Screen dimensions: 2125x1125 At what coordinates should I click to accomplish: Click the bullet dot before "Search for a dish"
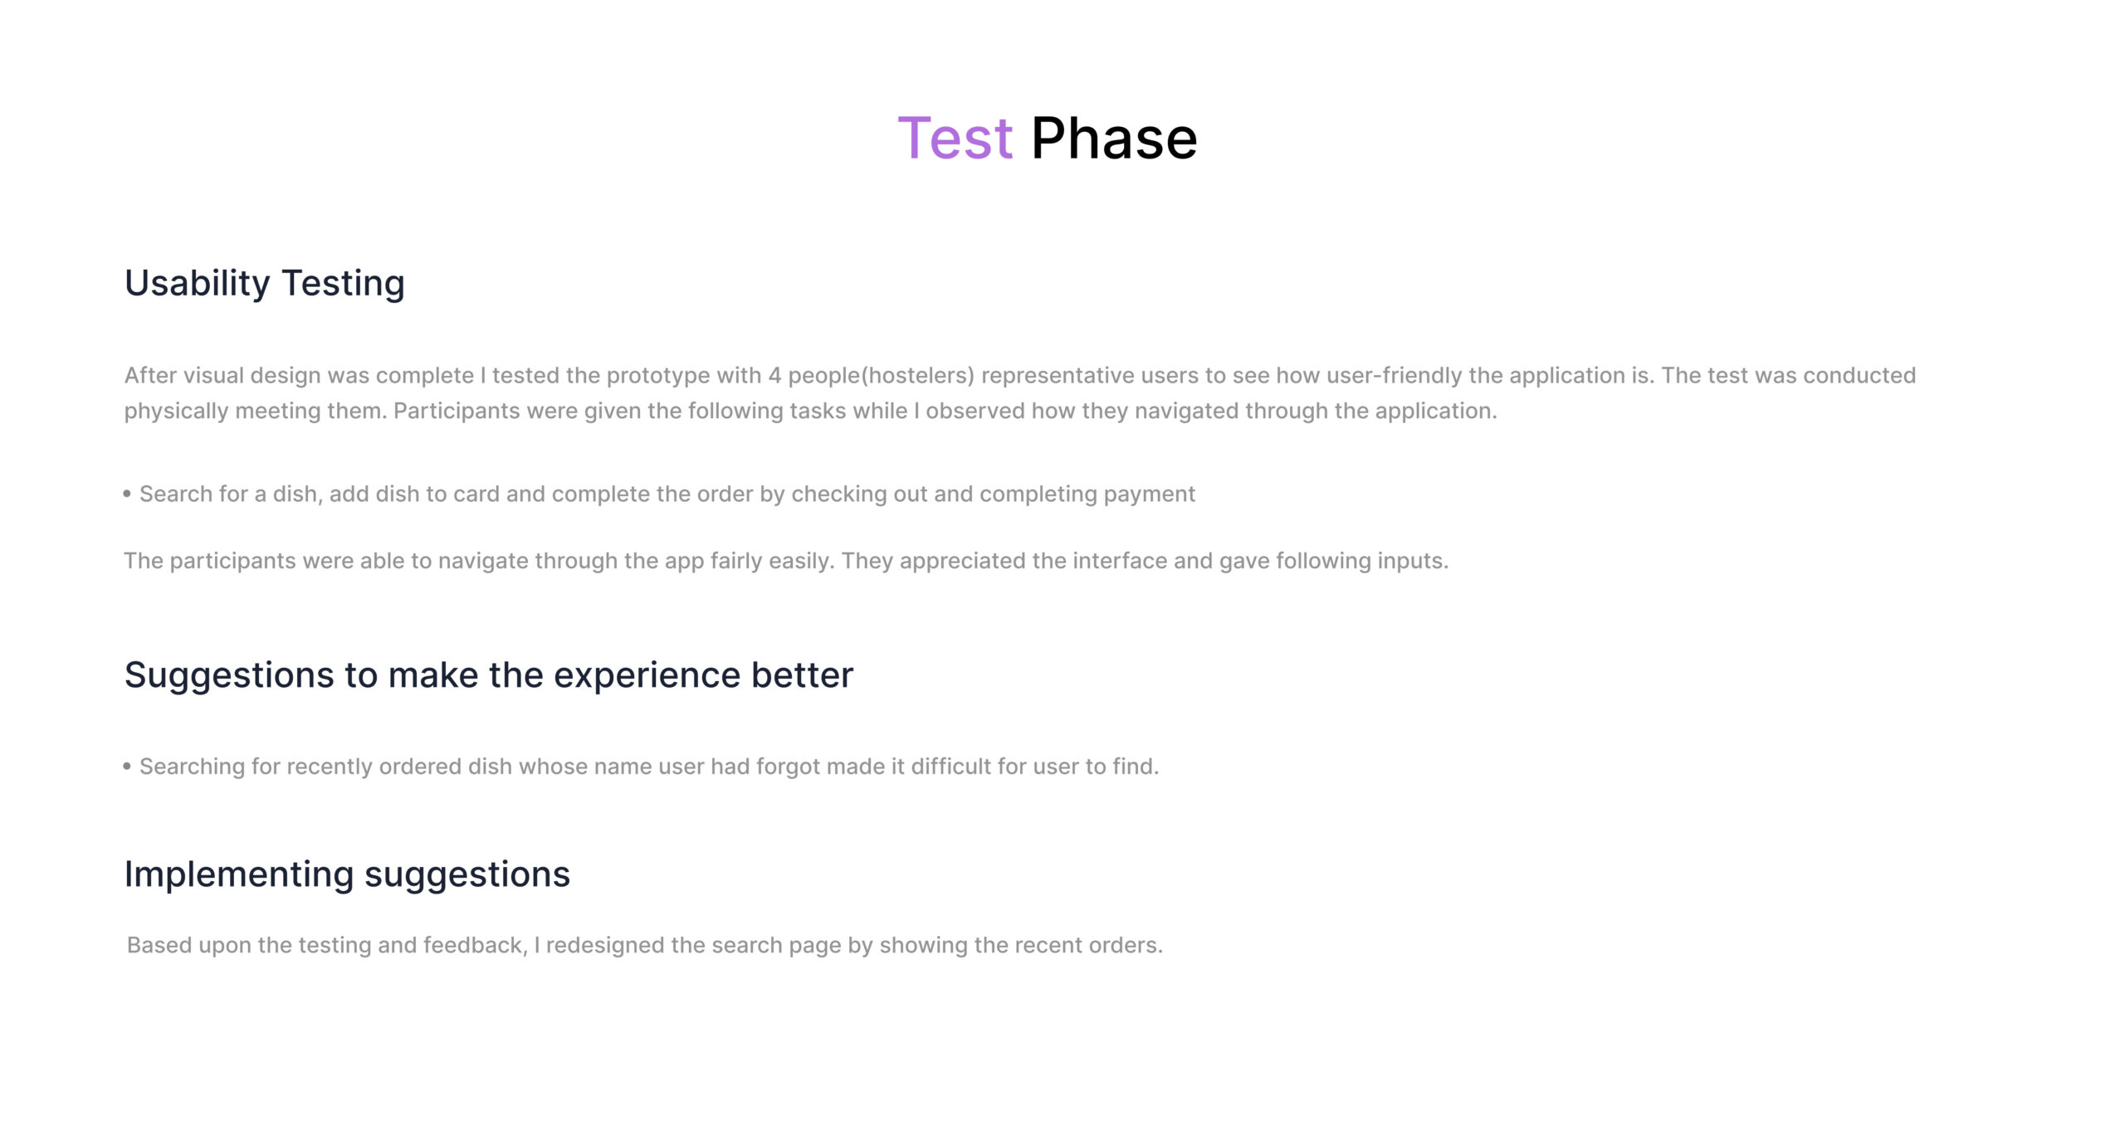point(127,494)
